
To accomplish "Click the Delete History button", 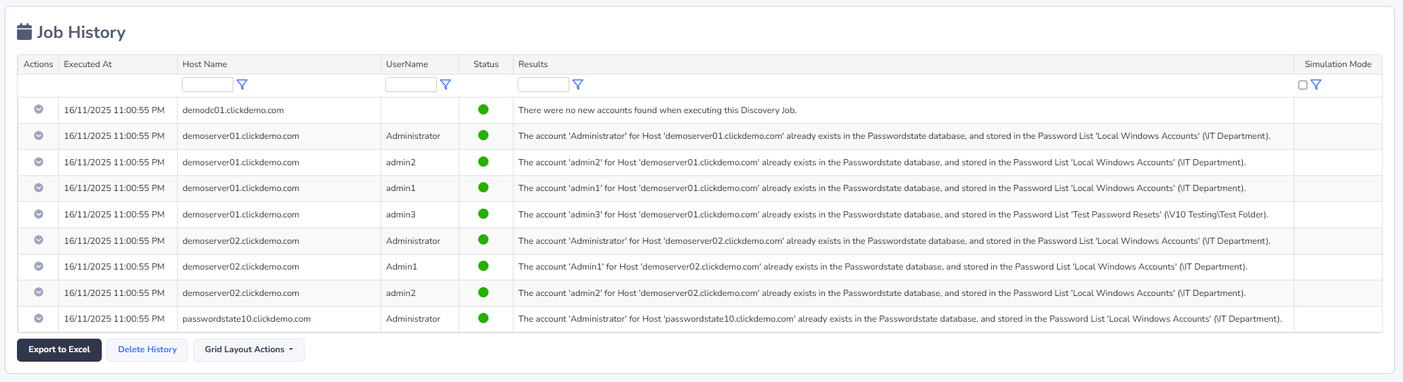I will (147, 349).
